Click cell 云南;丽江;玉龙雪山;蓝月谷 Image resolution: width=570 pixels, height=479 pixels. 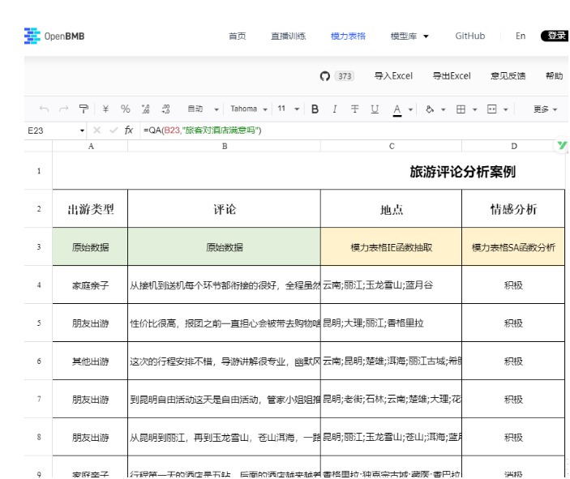[x=391, y=285]
